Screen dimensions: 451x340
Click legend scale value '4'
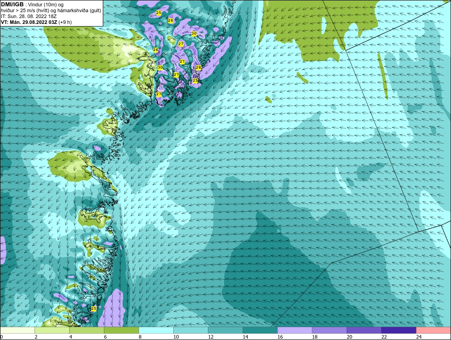71,337
